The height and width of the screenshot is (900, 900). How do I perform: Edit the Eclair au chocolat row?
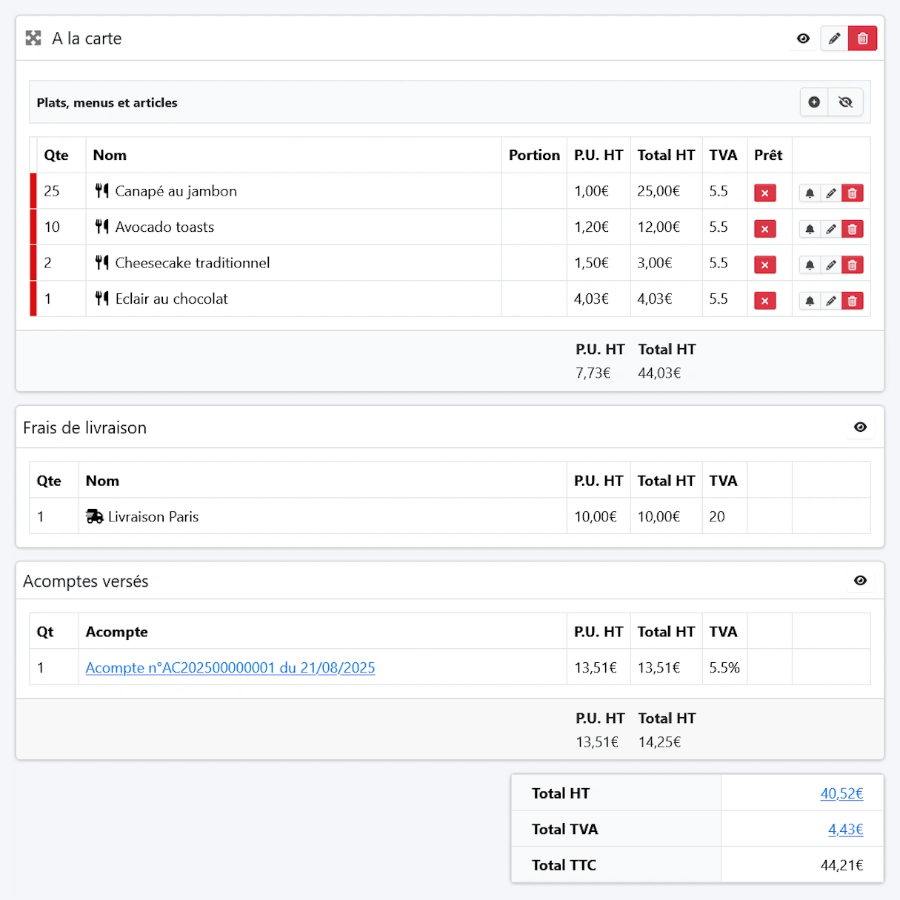(x=831, y=301)
